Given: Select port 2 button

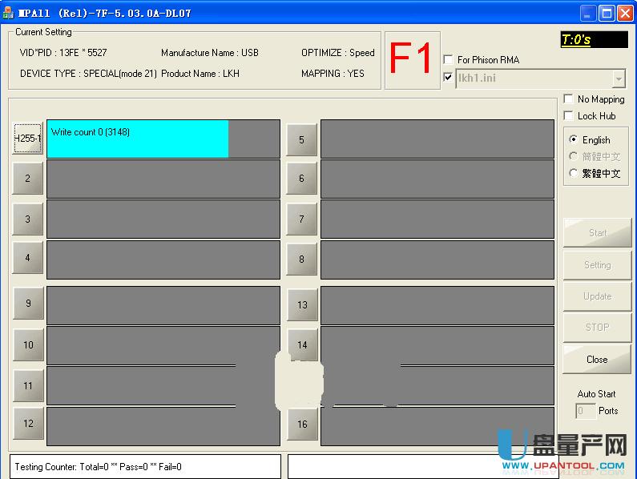Looking at the screenshot, I should tap(28, 179).
